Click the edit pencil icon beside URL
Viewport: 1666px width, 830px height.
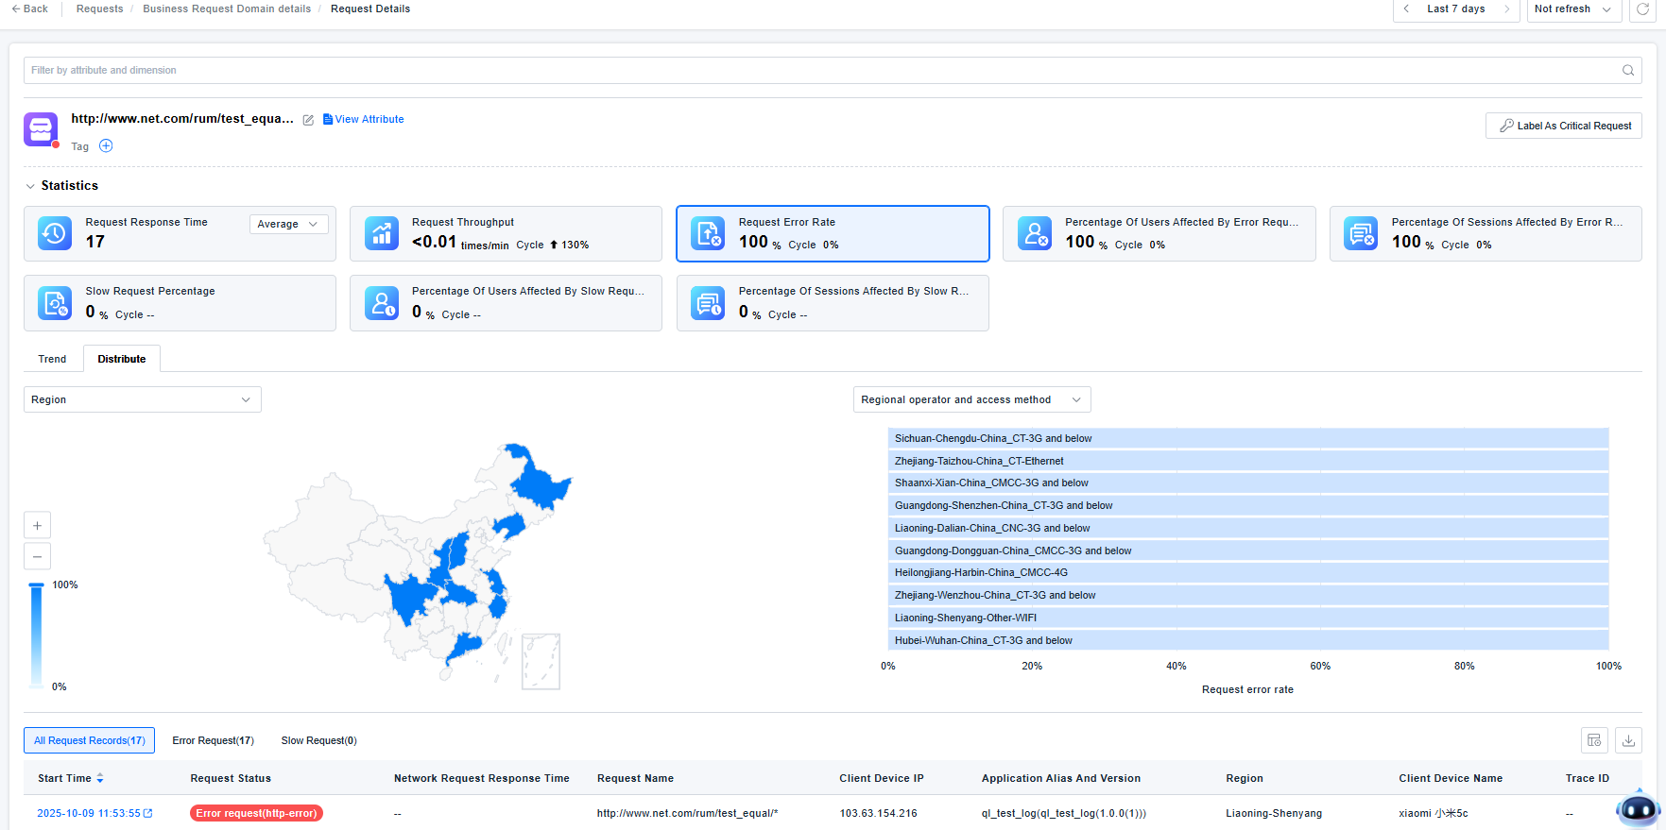[x=308, y=120]
